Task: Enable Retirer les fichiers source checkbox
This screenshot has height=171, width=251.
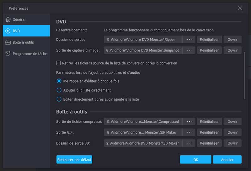Action: coord(58,63)
